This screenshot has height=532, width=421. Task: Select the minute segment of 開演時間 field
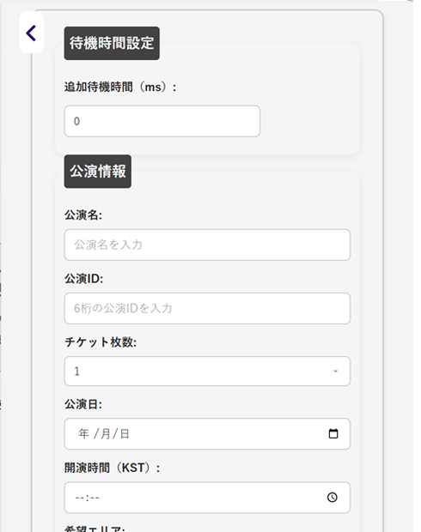point(95,498)
